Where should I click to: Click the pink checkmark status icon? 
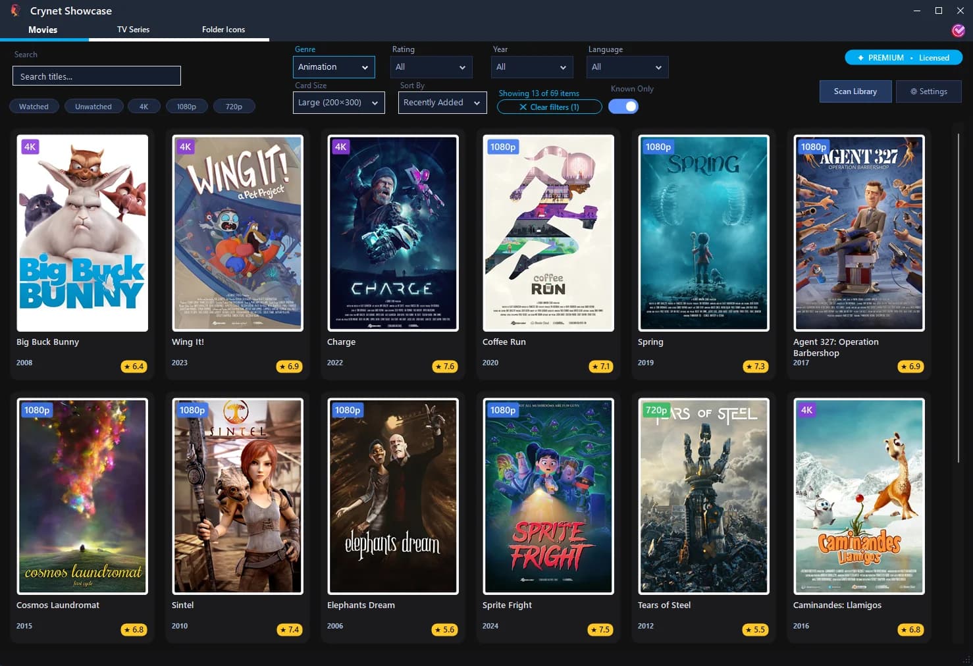coord(958,30)
